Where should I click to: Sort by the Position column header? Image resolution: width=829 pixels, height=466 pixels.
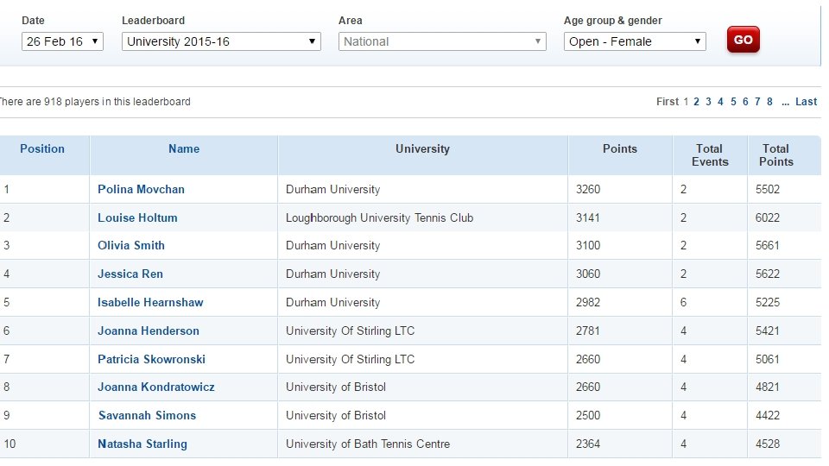pos(42,149)
